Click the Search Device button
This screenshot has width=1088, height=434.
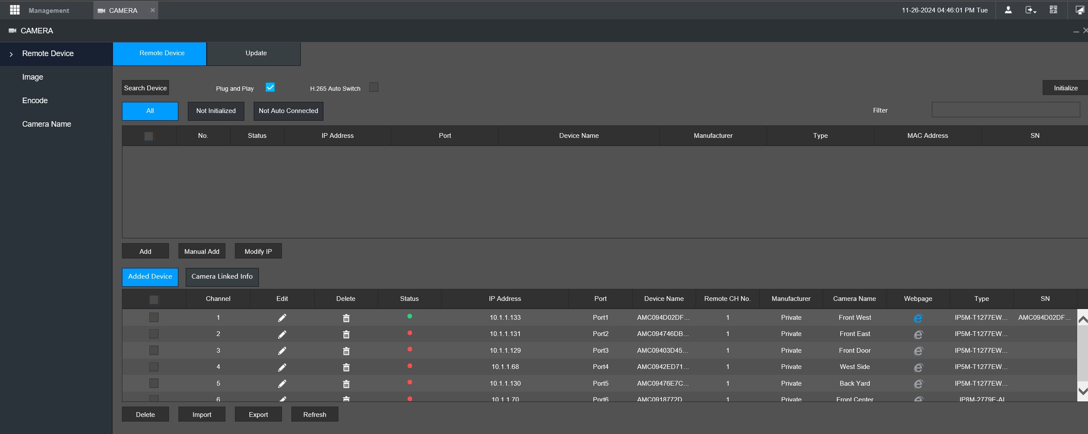(x=145, y=88)
